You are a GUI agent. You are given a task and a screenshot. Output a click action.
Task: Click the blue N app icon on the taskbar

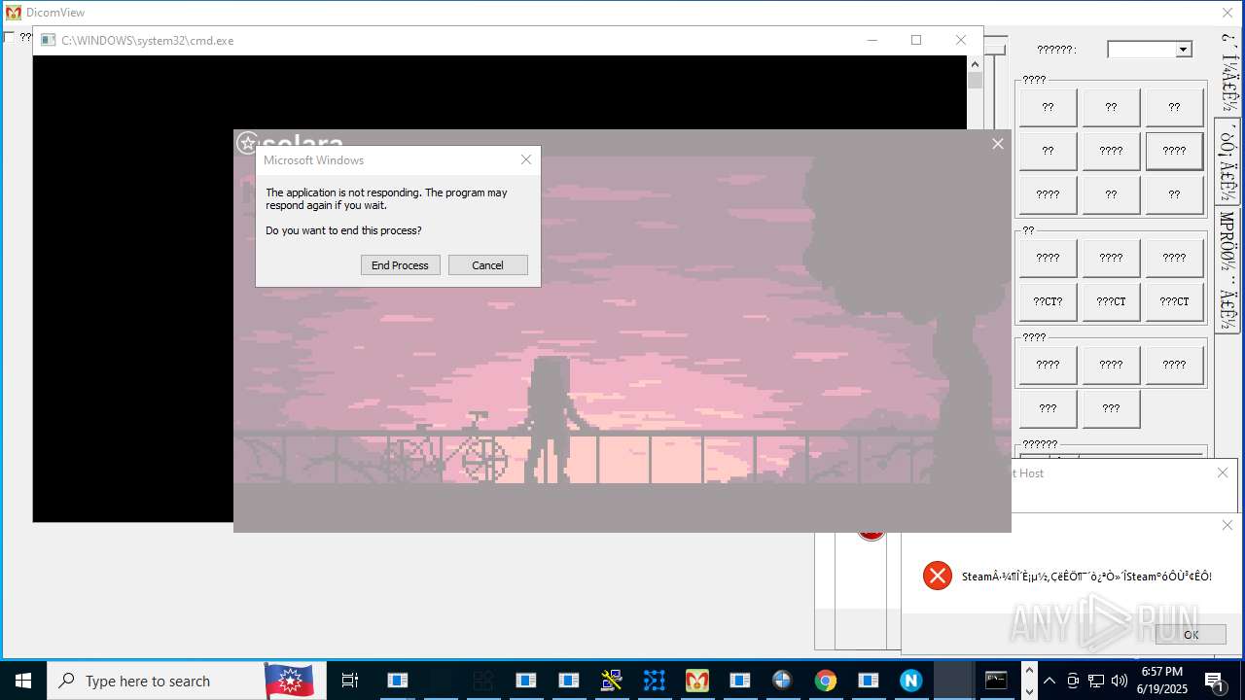910,681
